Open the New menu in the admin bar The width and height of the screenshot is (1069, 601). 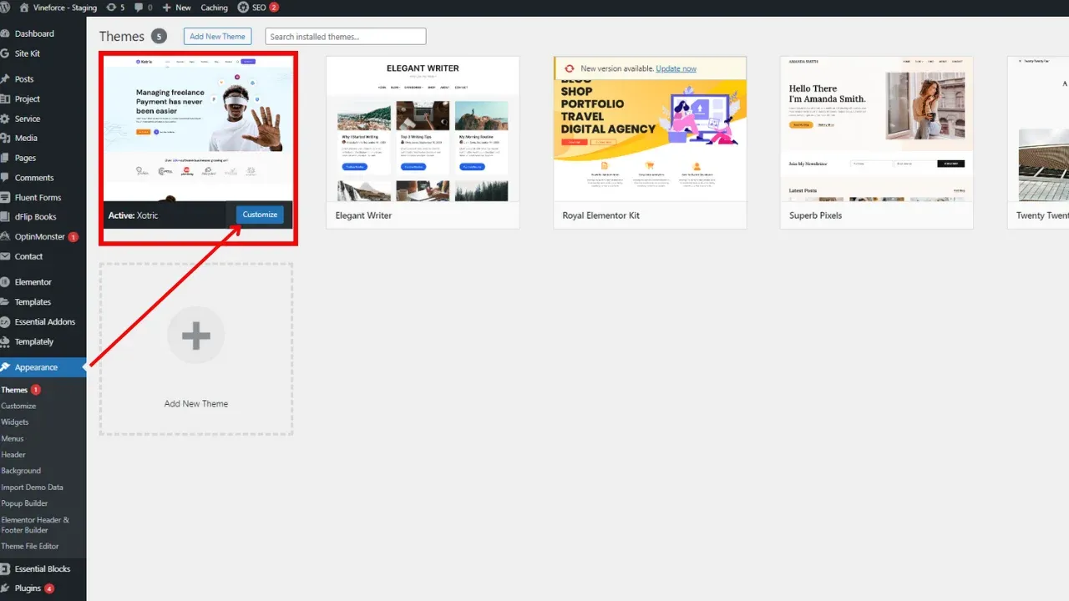tap(176, 8)
